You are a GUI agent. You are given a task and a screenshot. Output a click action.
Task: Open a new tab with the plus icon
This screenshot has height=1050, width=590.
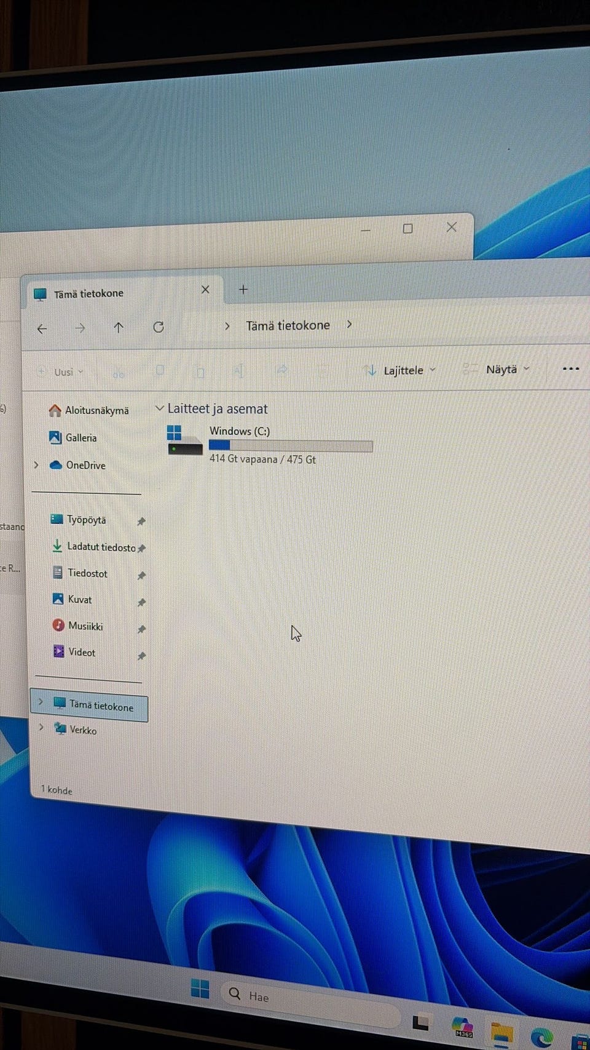243,289
